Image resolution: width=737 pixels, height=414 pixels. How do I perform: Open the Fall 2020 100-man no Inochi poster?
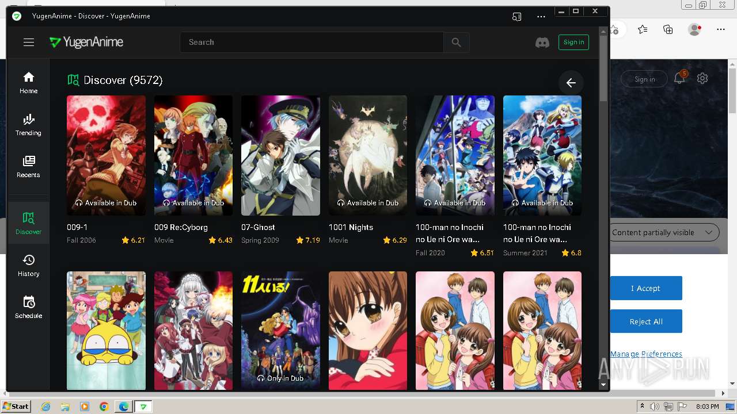(x=455, y=155)
